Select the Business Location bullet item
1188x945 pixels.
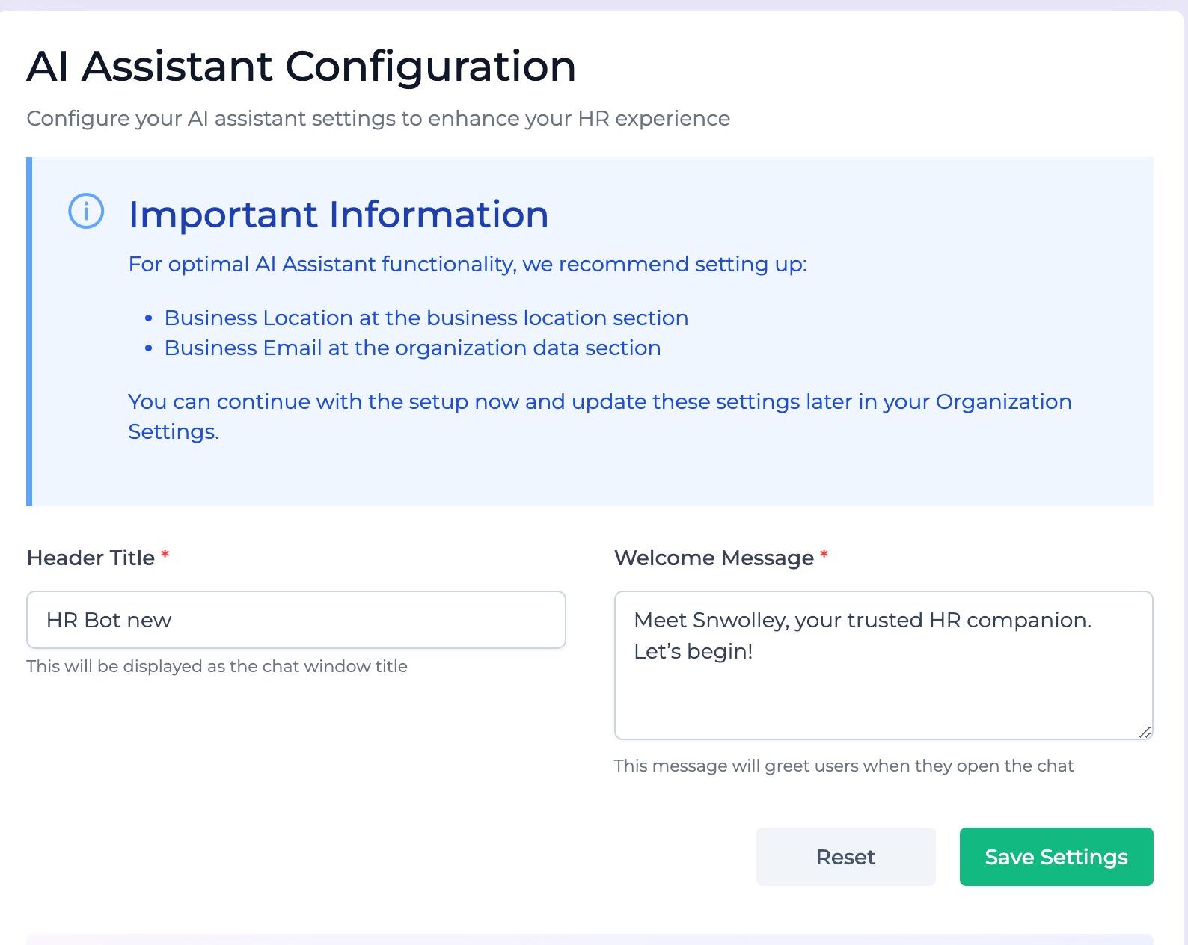(x=426, y=318)
